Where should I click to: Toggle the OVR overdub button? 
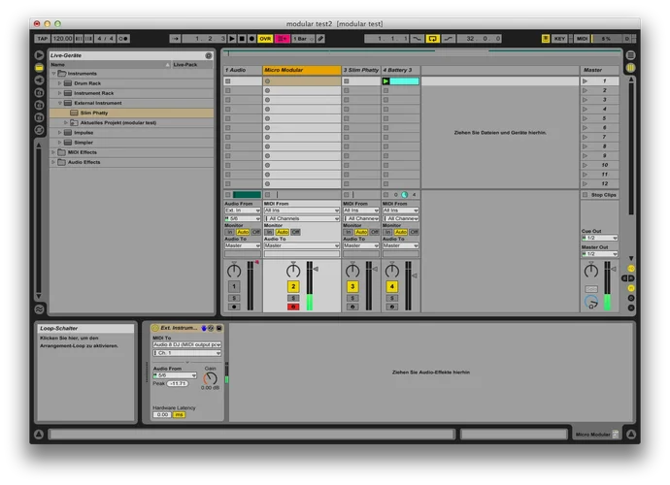265,39
